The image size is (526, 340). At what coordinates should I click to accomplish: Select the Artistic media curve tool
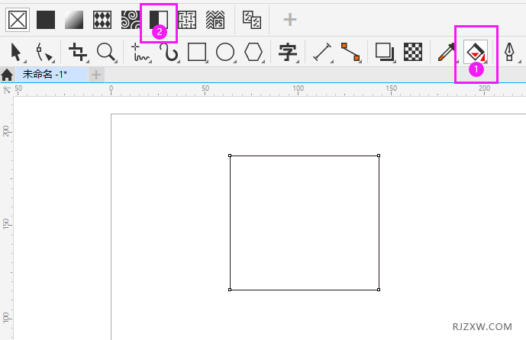(169, 53)
